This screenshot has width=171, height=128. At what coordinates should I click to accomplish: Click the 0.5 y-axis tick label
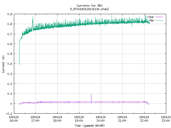click(x=10, y=54)
